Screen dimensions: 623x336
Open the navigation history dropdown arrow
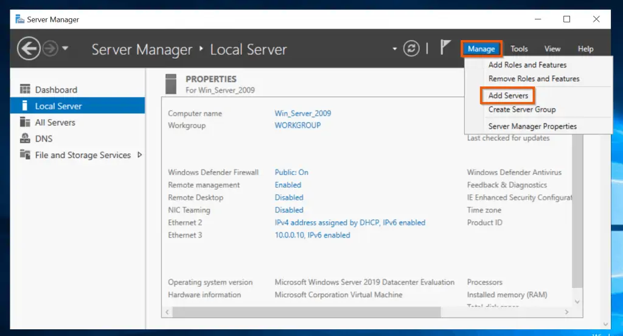(x=65, y=49)
